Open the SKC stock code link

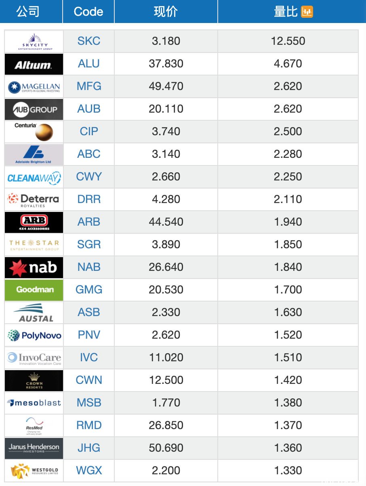(89, 41)
